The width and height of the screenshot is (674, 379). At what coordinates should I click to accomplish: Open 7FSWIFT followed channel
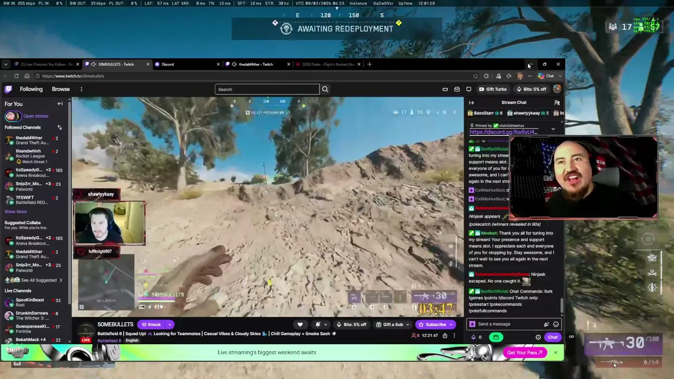click(x=34, y=200)
